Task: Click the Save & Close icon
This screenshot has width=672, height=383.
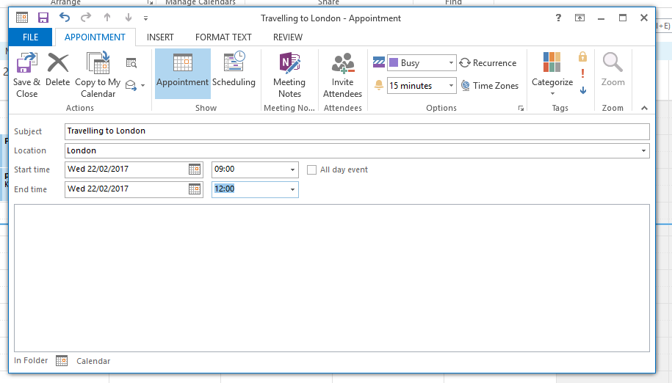Action: (26, 63)
